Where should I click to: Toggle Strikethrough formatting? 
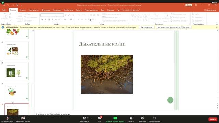(x=56, y=20)
